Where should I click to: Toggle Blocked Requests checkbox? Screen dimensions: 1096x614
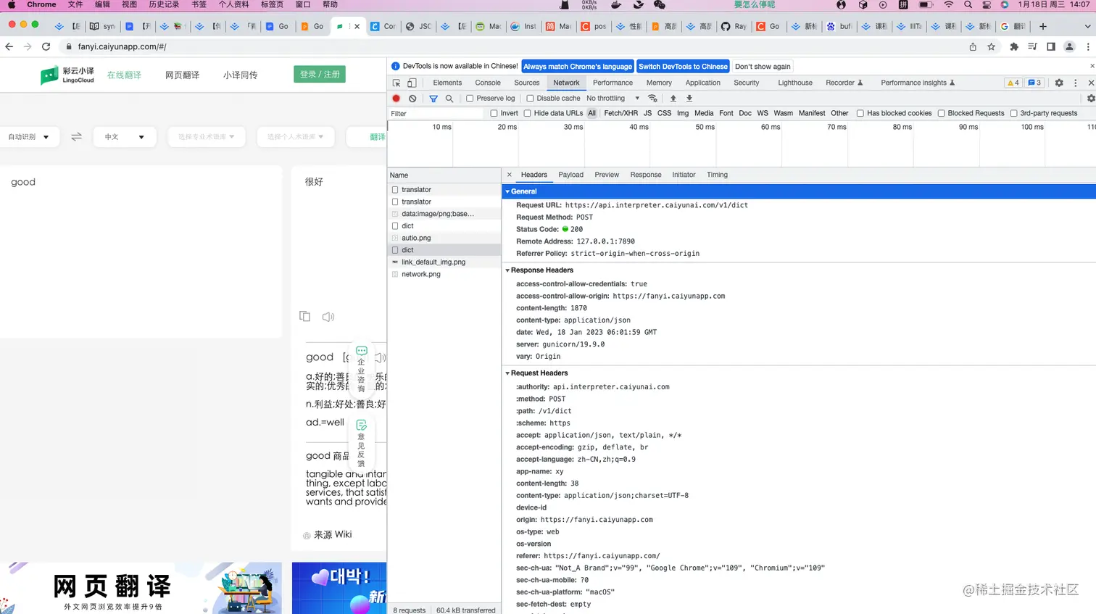click(x=941, y=113)
